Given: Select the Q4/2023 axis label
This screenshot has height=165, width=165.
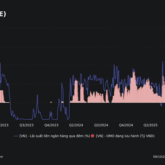Looking at the screenshot, I should point(51,125).
